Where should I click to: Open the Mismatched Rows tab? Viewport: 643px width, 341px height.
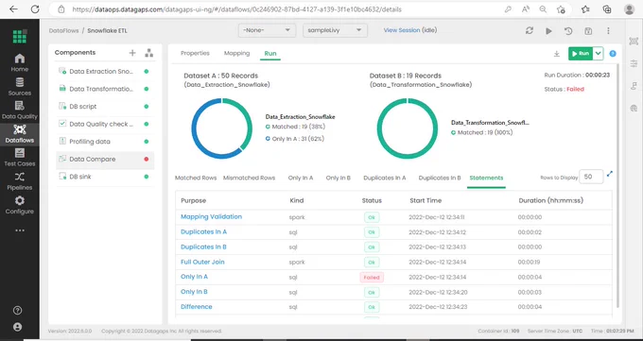[x=249, y=178]
